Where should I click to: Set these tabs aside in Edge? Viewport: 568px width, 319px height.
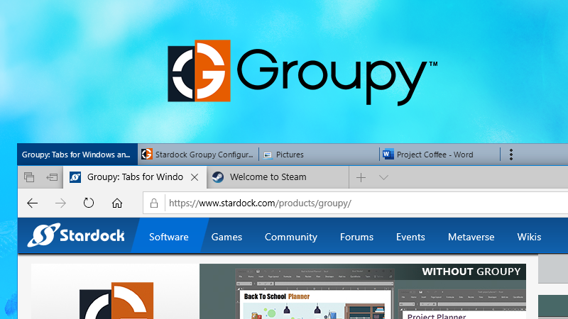(x=52, y=177)
